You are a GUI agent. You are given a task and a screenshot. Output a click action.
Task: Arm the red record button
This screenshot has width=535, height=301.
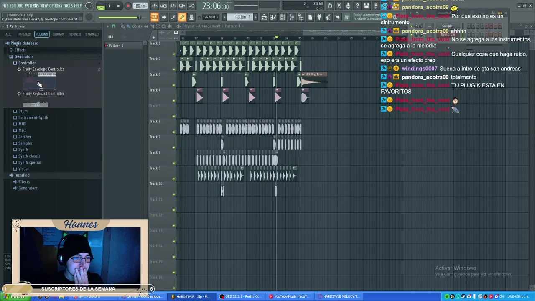(x=128, y=6)
